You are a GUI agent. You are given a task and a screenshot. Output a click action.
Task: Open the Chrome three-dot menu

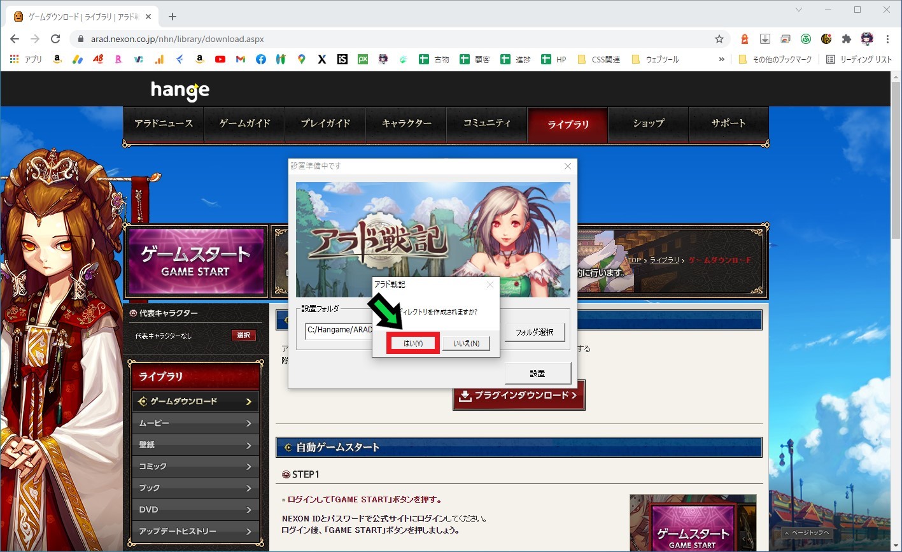coord(888,39)
